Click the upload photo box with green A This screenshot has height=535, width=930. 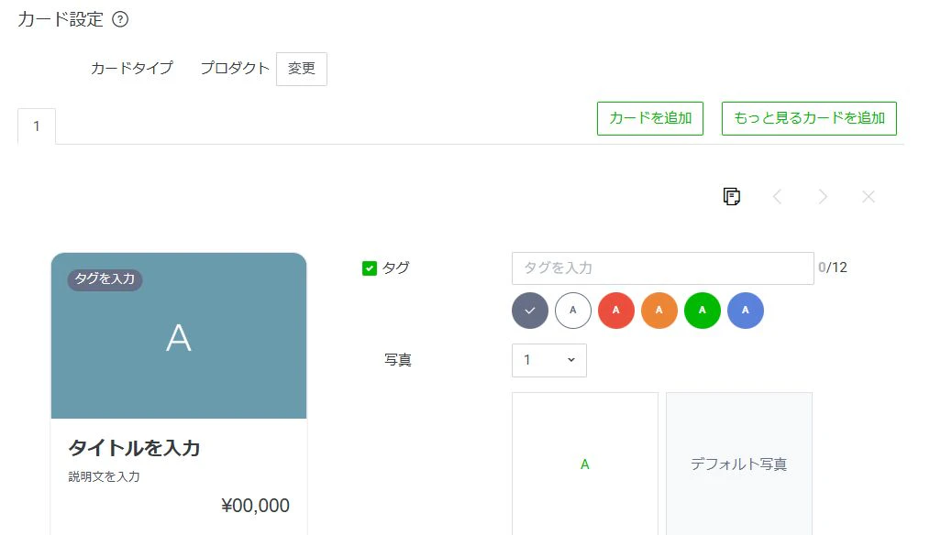pos(584,464)
